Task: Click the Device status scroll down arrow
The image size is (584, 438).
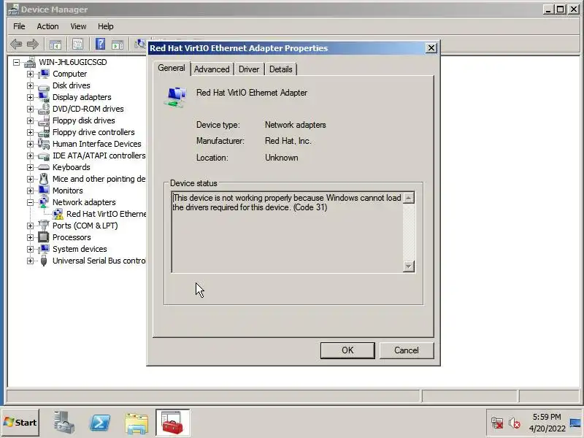Action: coord(409,266)
